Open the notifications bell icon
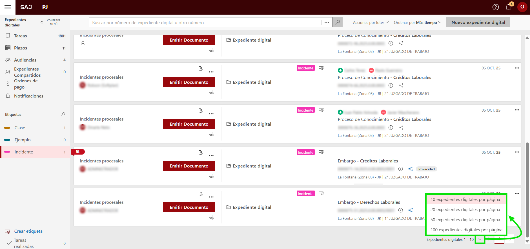Image resolution: width=530 pixels, height=249 pixels. (508, 7)
